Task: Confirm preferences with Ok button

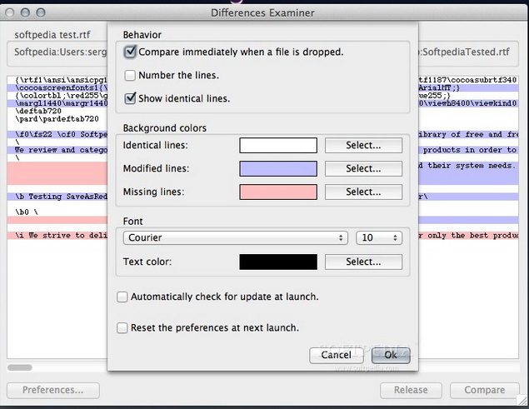Action: [391, 355]
